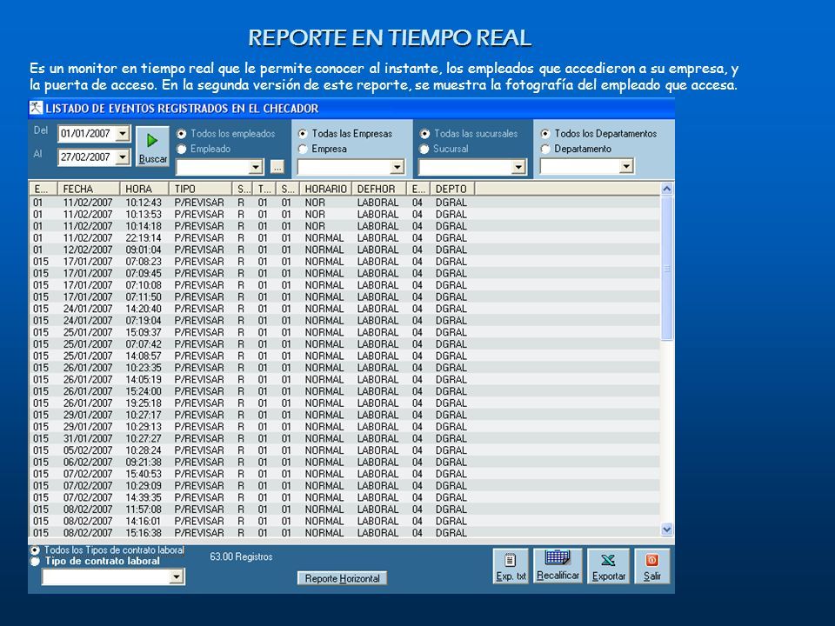This screenshot has height=626, width=835.
Task: Expand the contrato laboral combo box
Action: tap(177, 577)
